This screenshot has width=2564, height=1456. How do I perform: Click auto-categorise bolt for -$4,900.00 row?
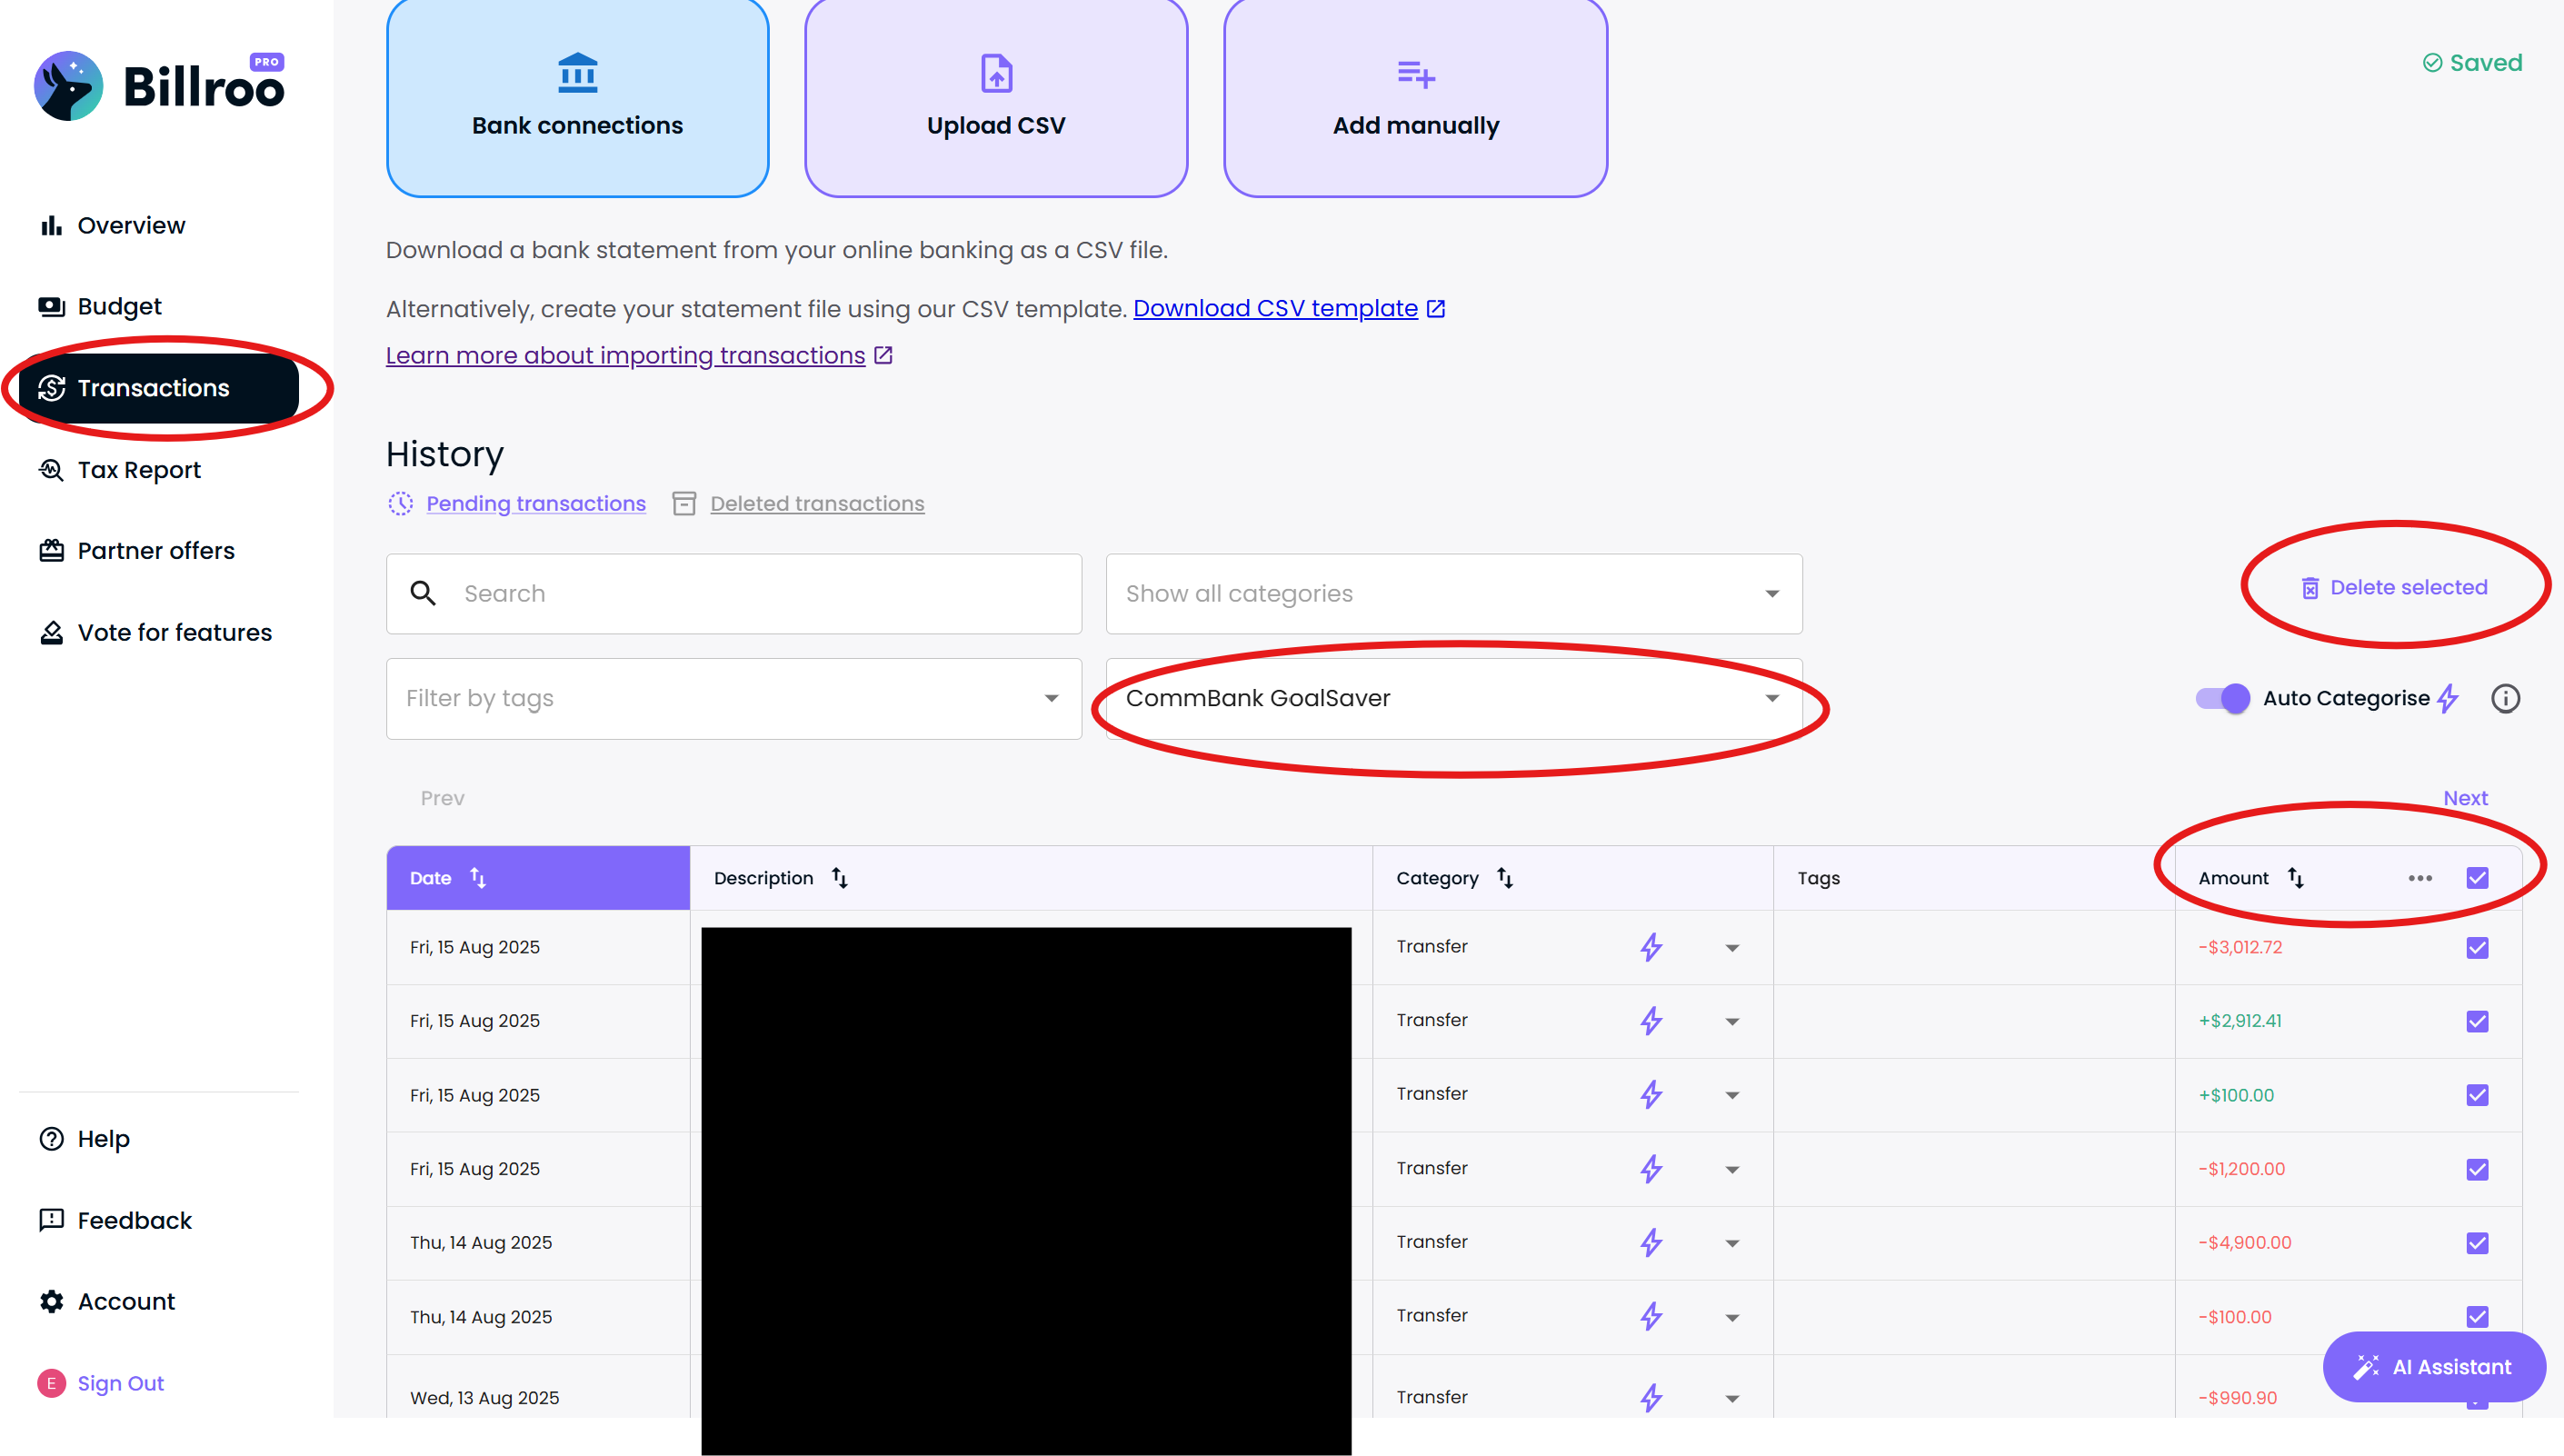click(1651, 1243)
